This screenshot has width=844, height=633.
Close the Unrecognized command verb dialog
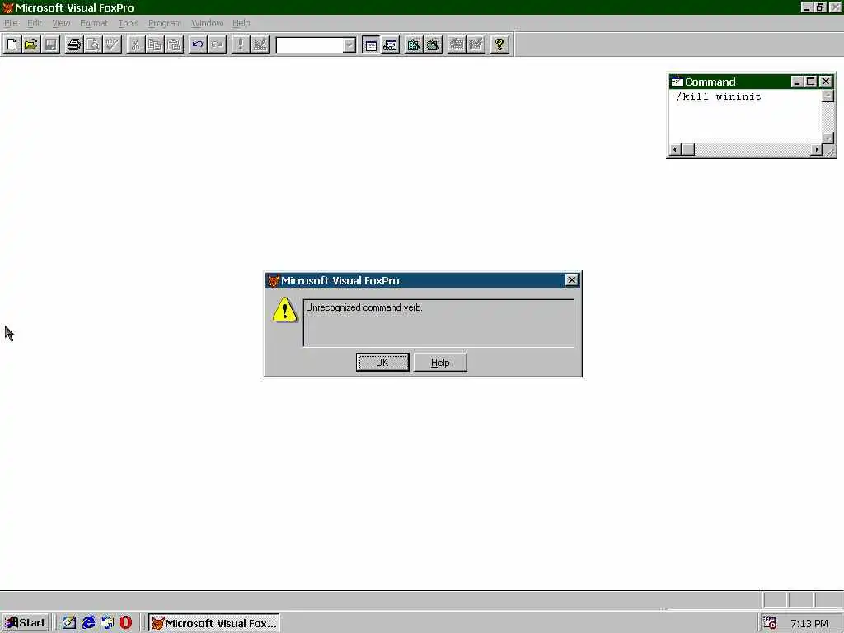[x=571, y=280]
